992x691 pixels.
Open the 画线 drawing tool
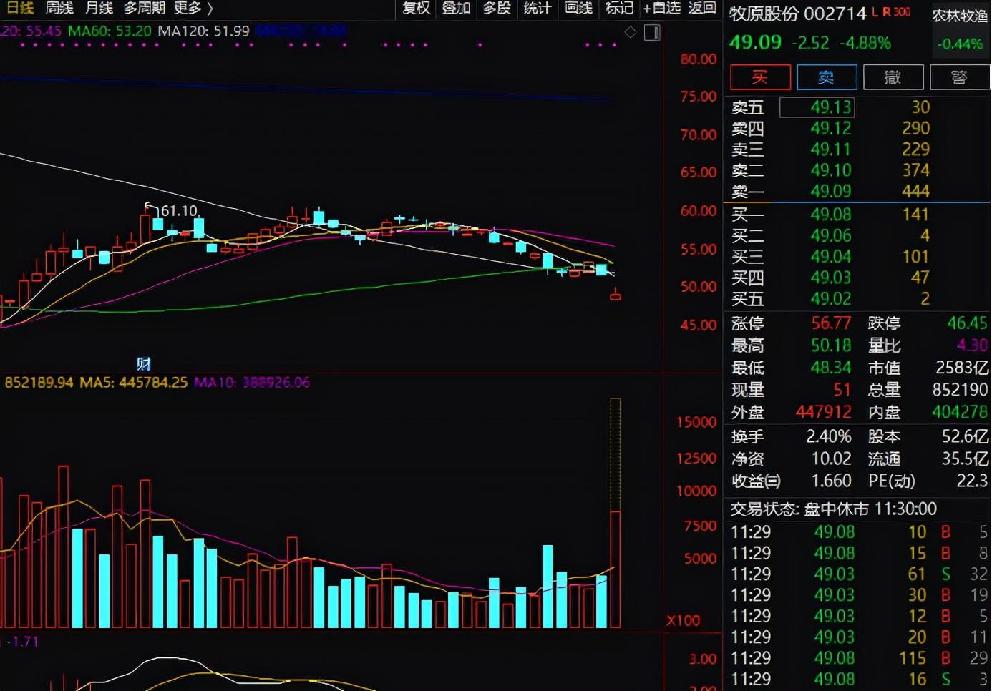pyautogui.click(x=578, y=9)
